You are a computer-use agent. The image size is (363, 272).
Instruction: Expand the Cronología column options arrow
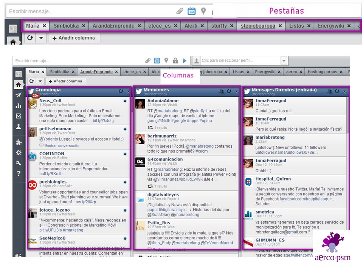point(128,91)
